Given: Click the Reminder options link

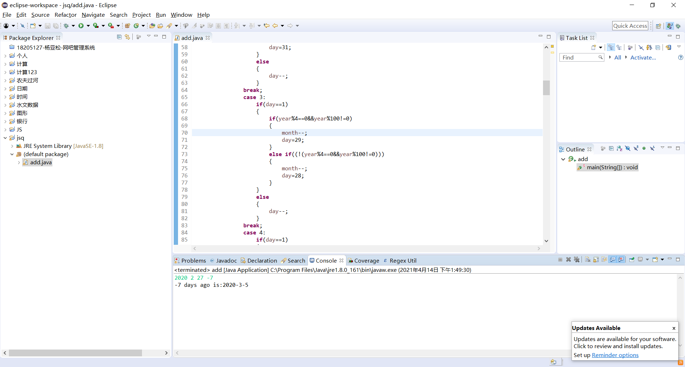Looking at the screenshot, I should coord(615,355).
